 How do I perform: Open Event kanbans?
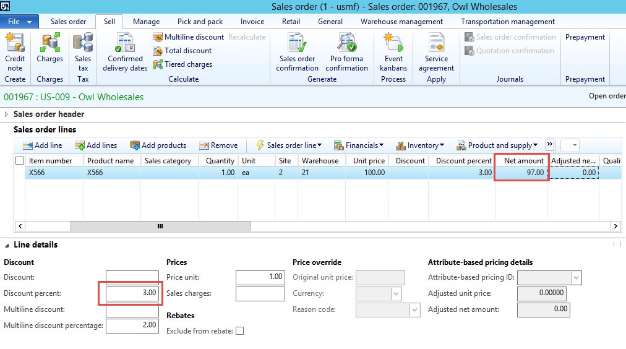coord(393,45)
